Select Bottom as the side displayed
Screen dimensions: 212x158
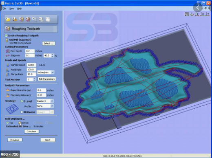point(20,123)
